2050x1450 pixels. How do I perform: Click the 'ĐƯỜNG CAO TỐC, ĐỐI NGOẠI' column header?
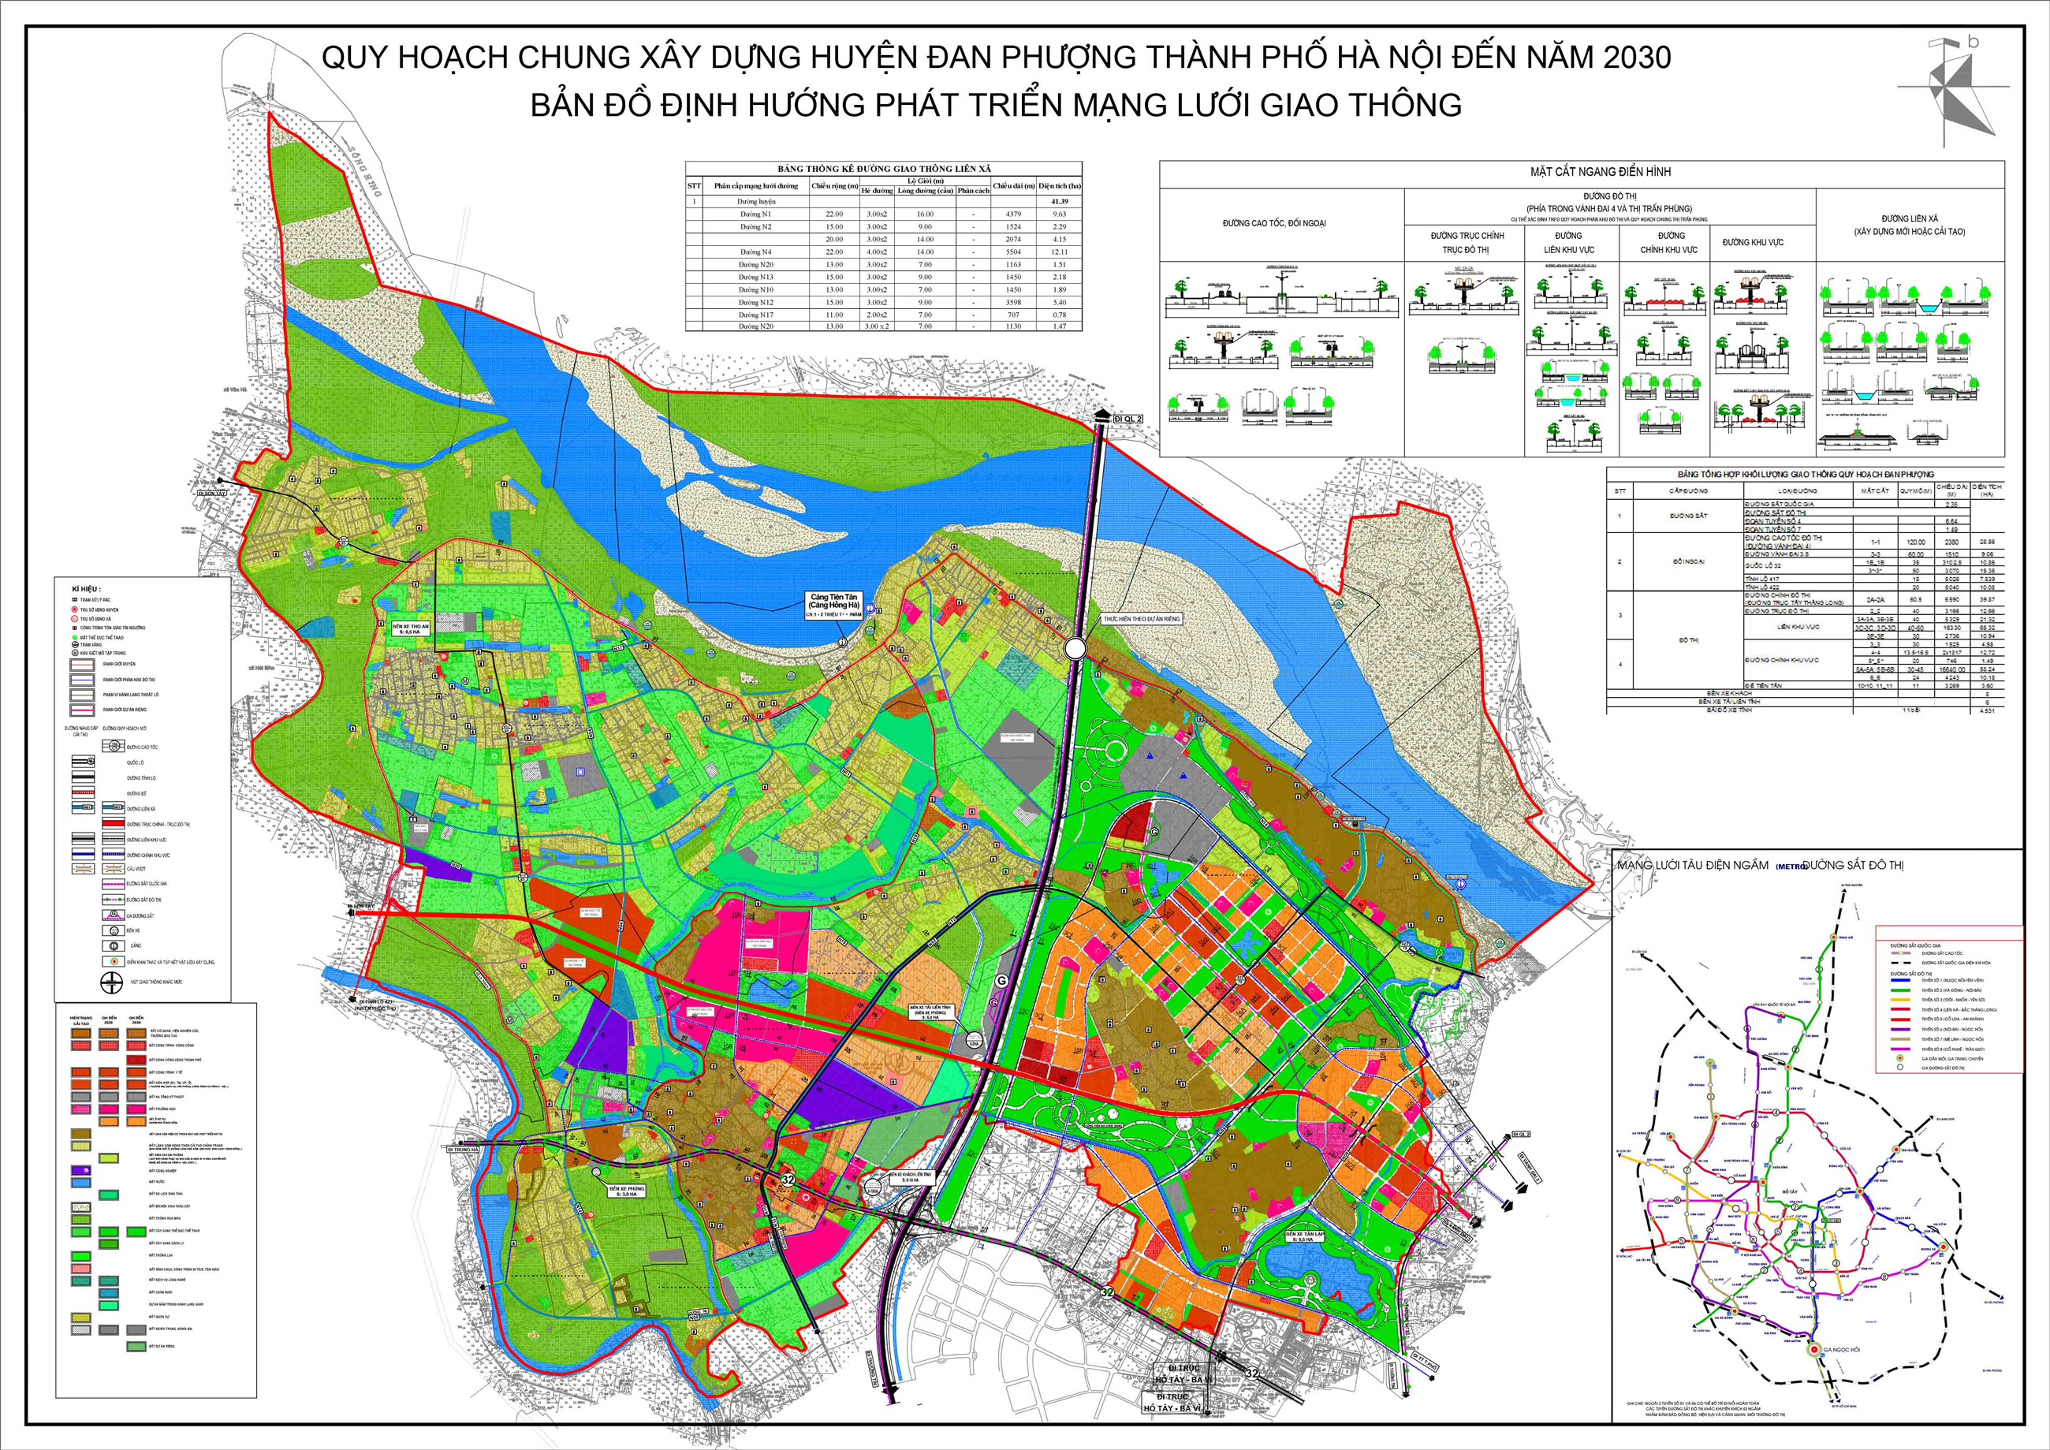click(1274, 224)
